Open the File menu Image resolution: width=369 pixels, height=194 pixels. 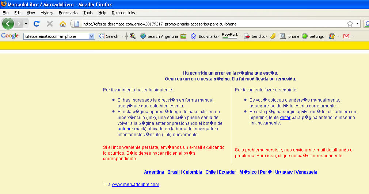click(5, 13)
